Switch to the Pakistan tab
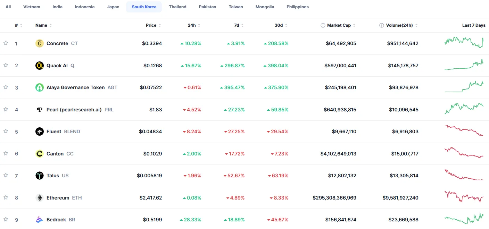This screenshot has width=489, height=229. (207, 7)
